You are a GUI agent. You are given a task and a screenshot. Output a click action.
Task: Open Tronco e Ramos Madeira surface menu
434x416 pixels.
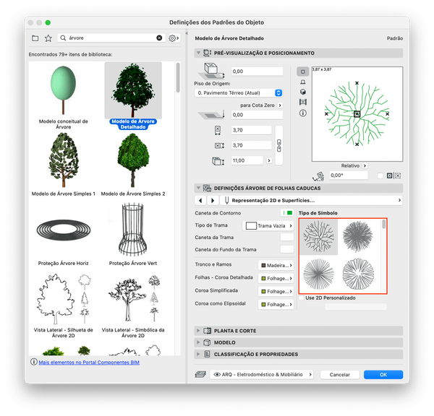pos(276,265)
